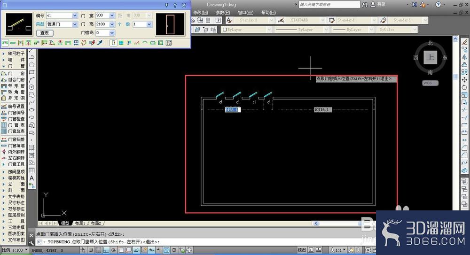This screenshot has height=255, width=470.
Task: Choose the 内外翻转 flip tool
Action: (x=13, y=152)
